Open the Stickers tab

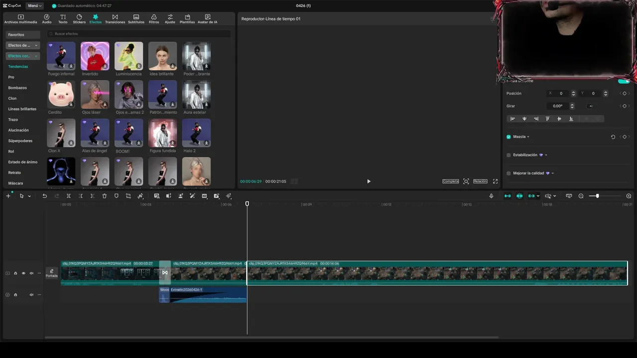(x=79, y=19)
